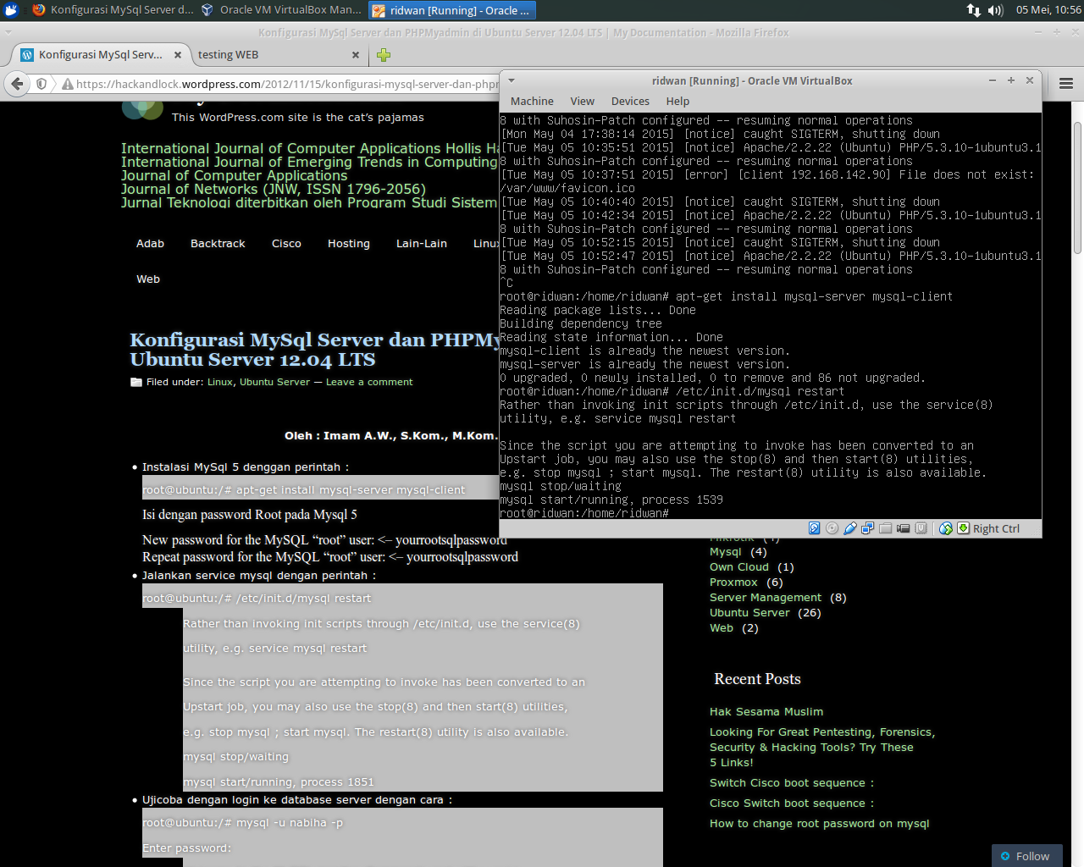Open the Web navigation menu item
Image resolution: width=1084 pixels, height=867 pixels.
(x=148, y=279)
